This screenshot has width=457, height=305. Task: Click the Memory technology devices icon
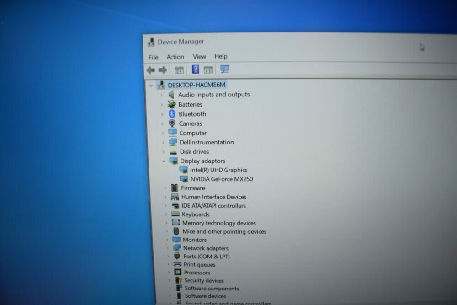pyautogui.click(x=176, y=223)
